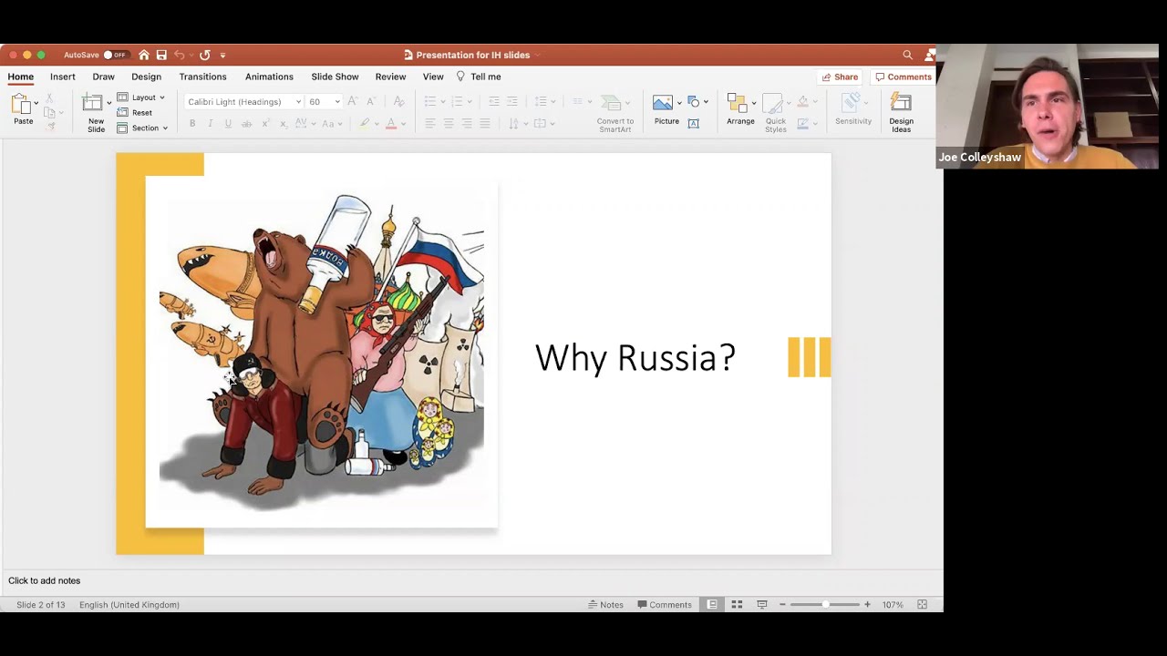This screenshot has width=1167, height=656.
Task: Click the Paste clipboard icon
Action: (22, 104)
